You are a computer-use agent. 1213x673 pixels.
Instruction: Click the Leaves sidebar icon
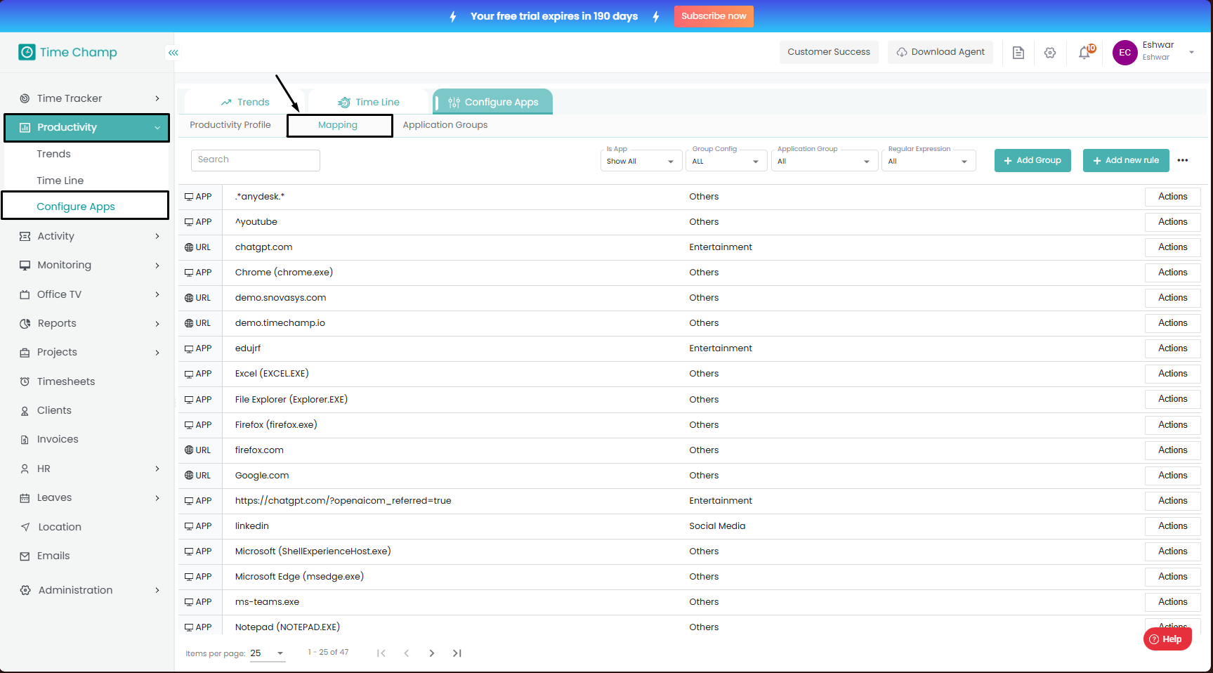25,497
